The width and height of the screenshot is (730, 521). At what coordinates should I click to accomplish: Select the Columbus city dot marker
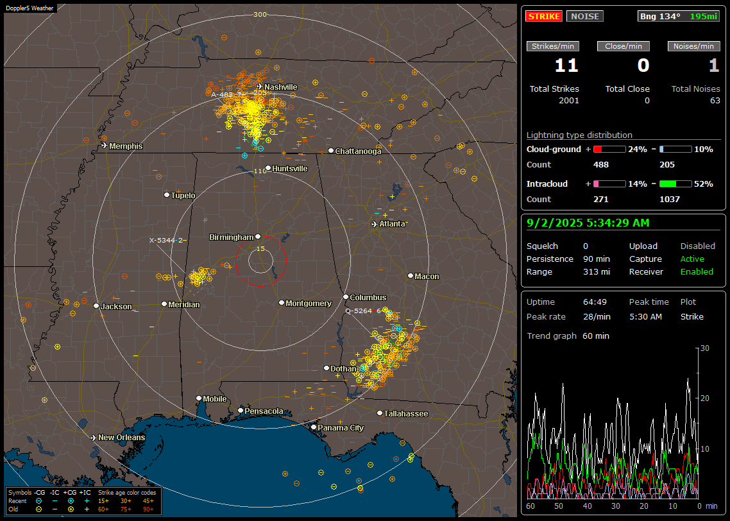346,296
